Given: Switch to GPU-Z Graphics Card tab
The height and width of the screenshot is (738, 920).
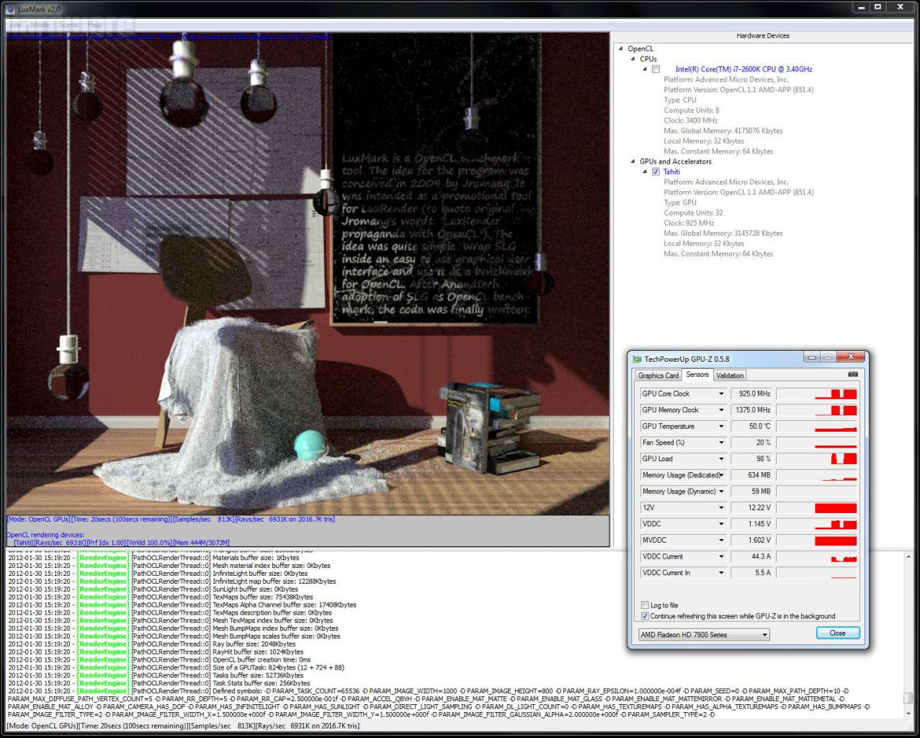Looking at the screenshot, I should tap(658, 375).
